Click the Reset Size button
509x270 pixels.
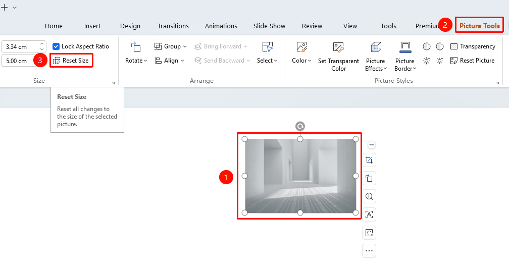point(71,61)
